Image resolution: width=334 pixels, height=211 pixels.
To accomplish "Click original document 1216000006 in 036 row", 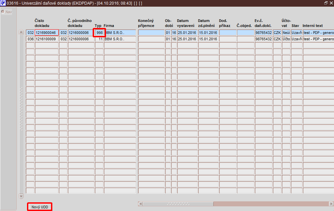I will pyautogui.click(x=81, y=39).
